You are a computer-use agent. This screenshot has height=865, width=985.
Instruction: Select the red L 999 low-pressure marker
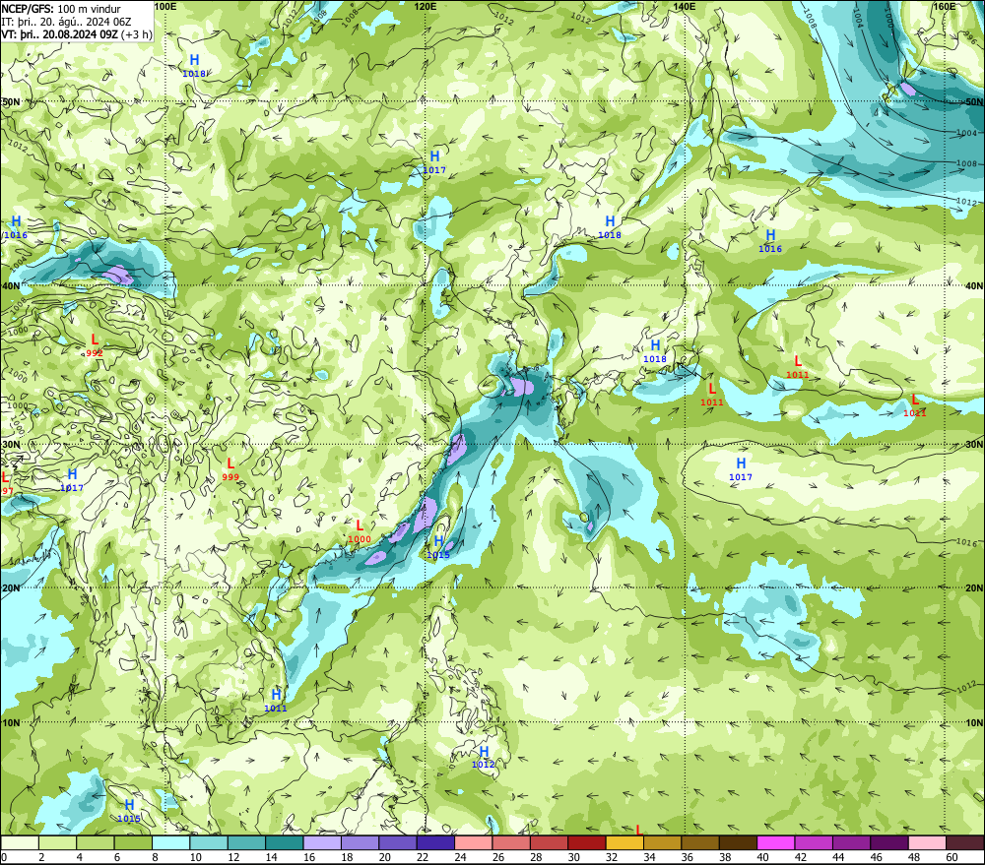(230, 469)
